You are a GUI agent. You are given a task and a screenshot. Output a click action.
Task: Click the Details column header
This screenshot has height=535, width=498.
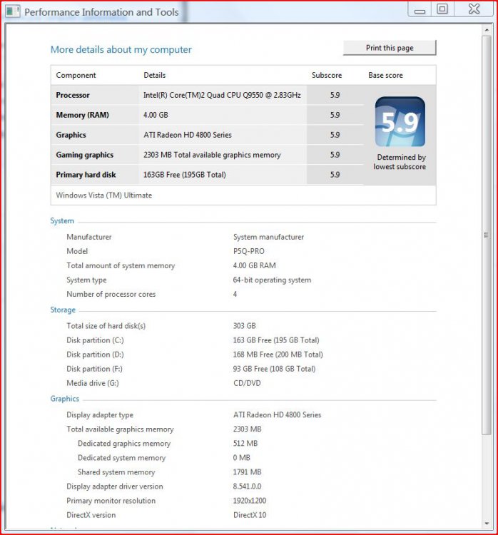point(155,75)
